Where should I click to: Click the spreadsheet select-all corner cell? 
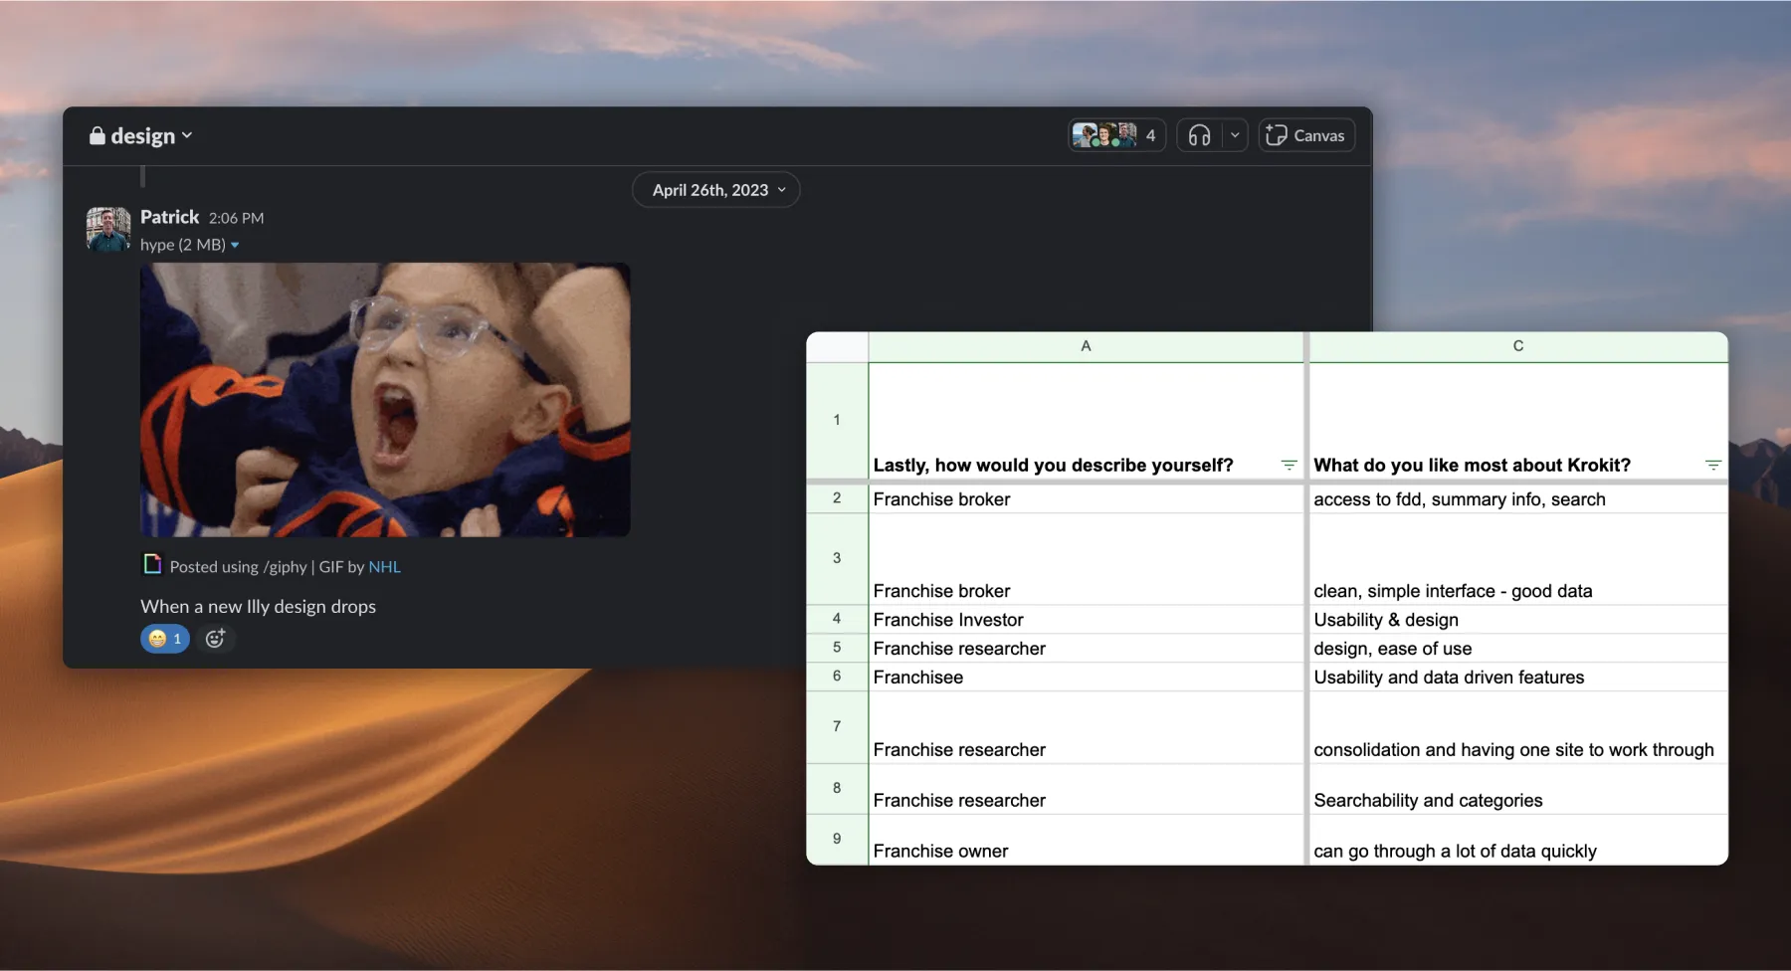837,346
